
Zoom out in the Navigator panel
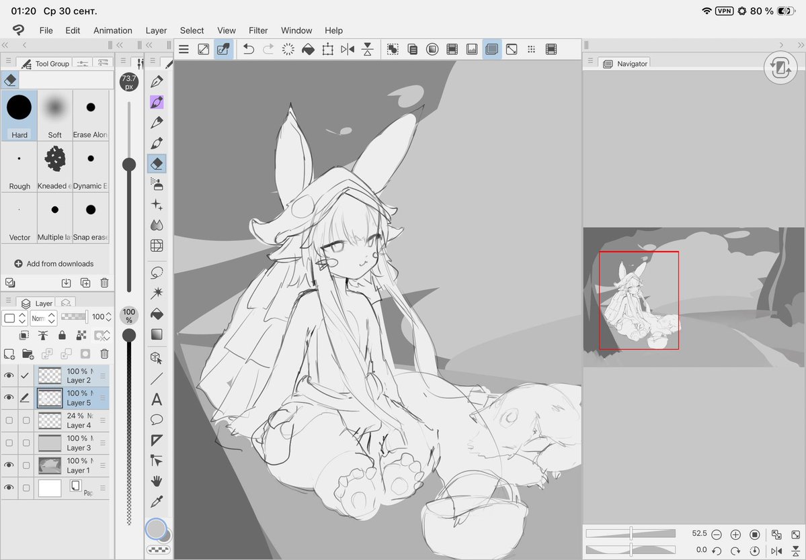pos(717,534)
